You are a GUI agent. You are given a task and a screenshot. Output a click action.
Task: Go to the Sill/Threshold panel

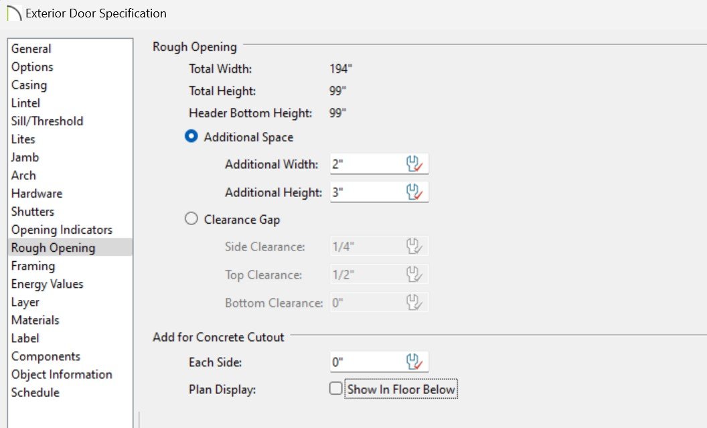(x=47, y=121)
